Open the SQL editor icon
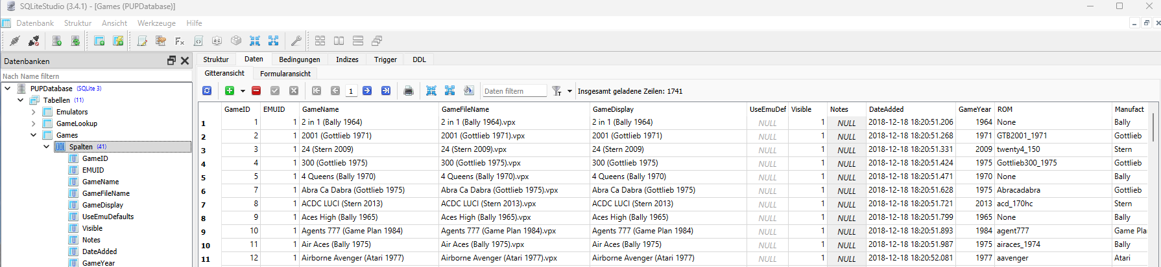The image size is (1161, 267). click(x=142, y=41)
